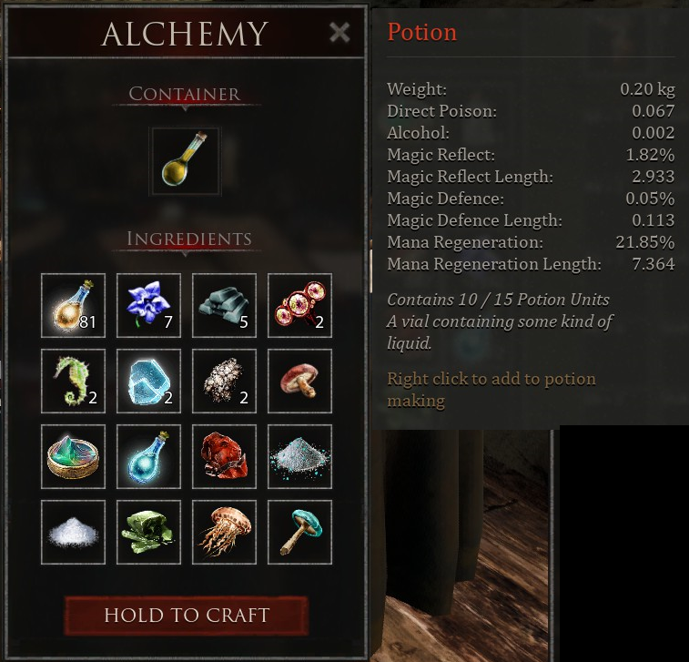The height and width of the screenshot is (662, 689).
Task: Pick the grey powder with blue specks
Action: click(x=299, y=457)
